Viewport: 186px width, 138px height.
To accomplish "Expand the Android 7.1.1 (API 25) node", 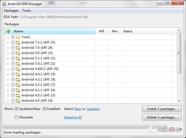I will click(x=8, y=42).
